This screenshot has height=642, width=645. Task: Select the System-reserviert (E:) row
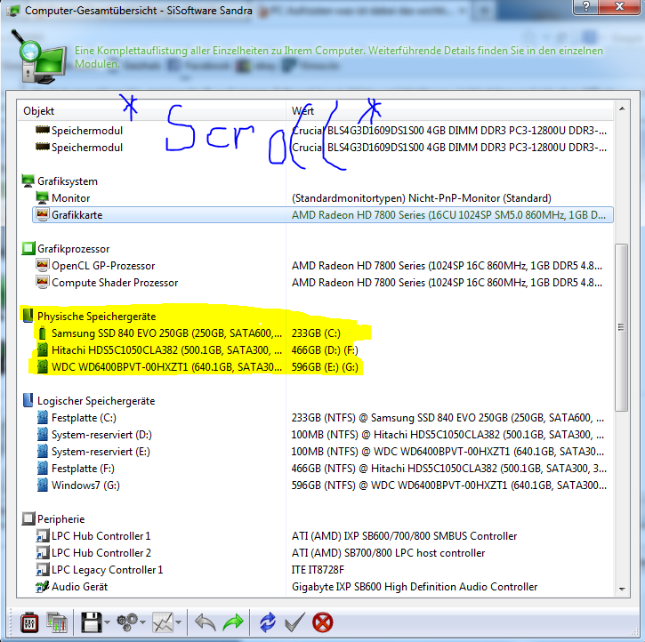(x=322, y=452)
